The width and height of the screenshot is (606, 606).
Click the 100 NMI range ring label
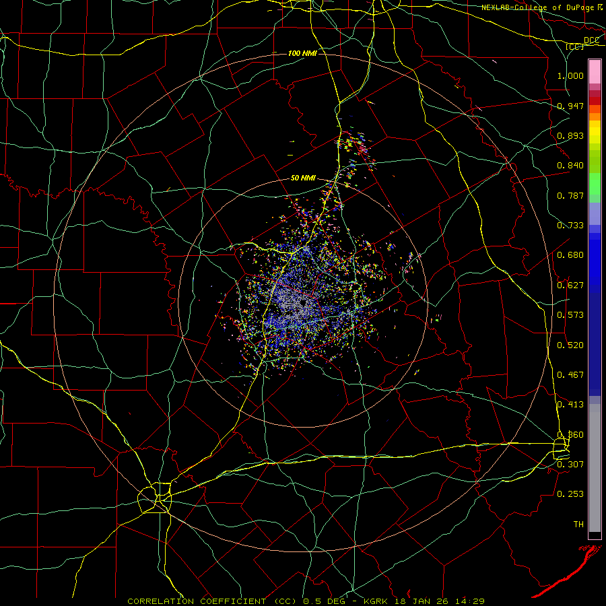[x=302, y=53]
